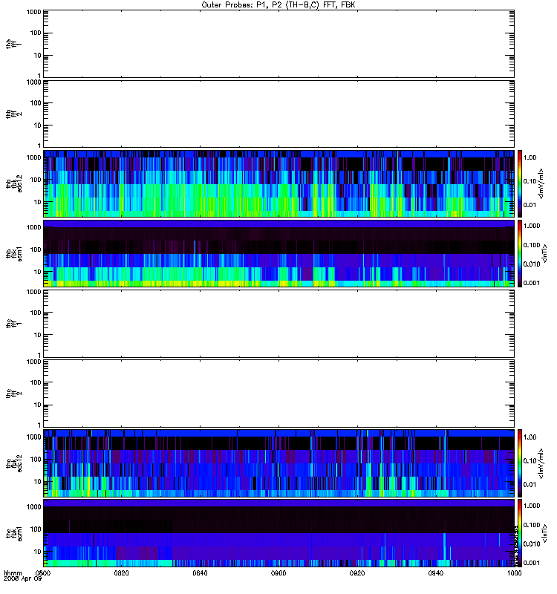Image resolution: width=557 pixels, height=594 pixels.
Task: Click inside the empty thb fff 1 plot panel
Action: click(278, 44)
